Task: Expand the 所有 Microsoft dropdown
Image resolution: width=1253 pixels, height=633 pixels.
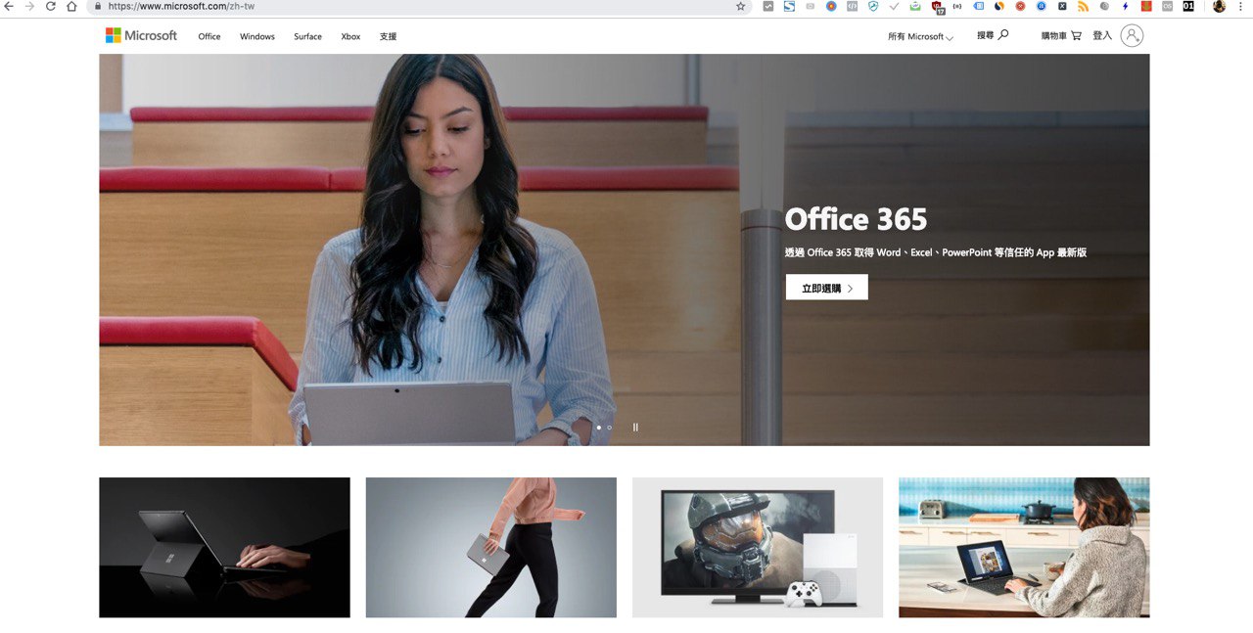Action: [920, 36]
